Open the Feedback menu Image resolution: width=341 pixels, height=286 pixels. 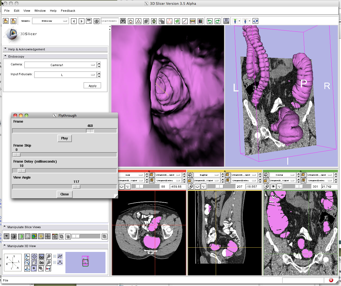click(68, 11)
